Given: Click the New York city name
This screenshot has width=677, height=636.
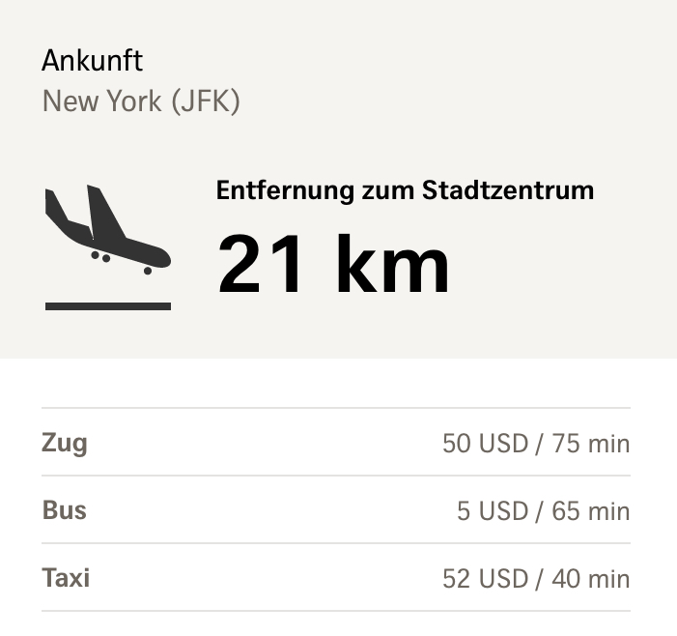Looking at the screenshot, I should point(101,101).
